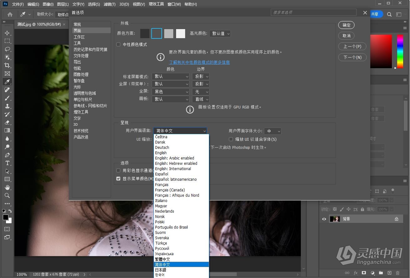410x278 pixels.
Task: Create a new layer with plus icon
Action: coord(389,273)
